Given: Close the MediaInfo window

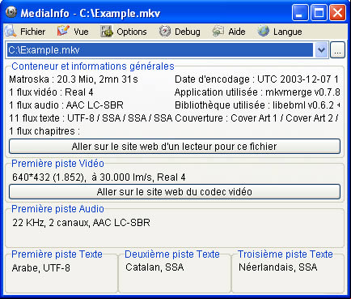Looking at the screenshot, I should [337, 13].
